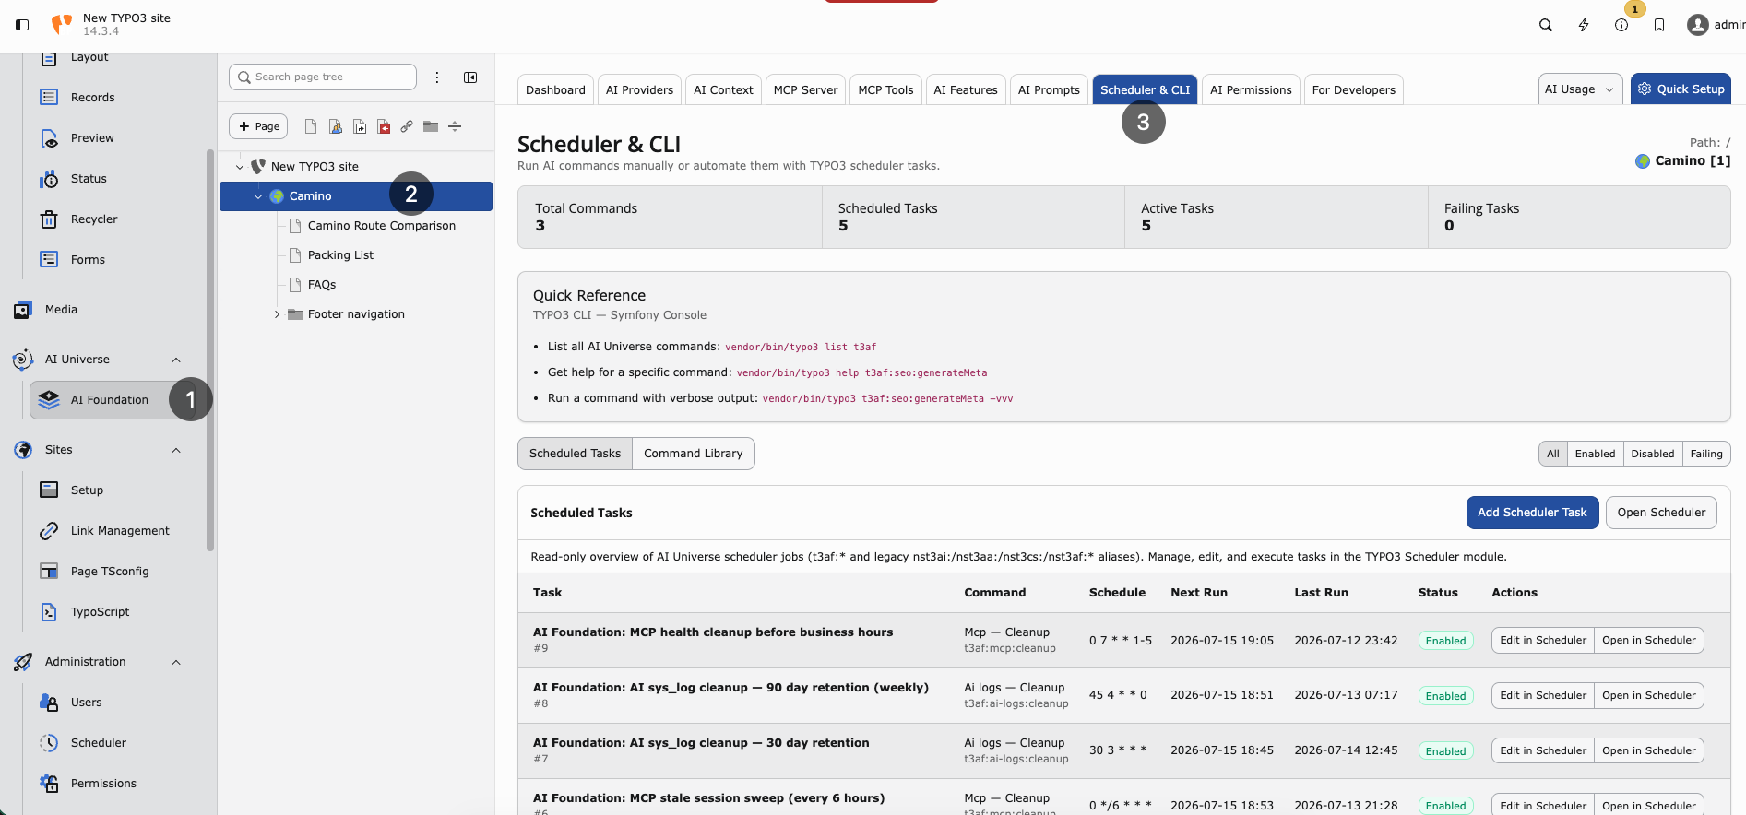Switch to the AI Features tab
This screenshot has height=815, width=1746.
click(x=966, y=89)
